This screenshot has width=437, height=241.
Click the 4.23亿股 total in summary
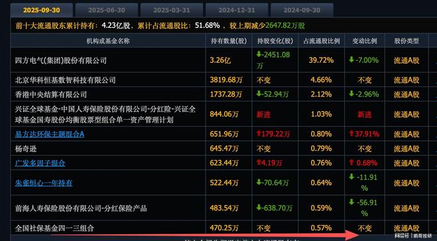pos(116,26)
